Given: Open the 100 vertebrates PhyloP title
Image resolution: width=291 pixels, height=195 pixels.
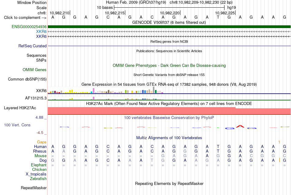Looking at the screenshot, I should (x=169, y=118).
